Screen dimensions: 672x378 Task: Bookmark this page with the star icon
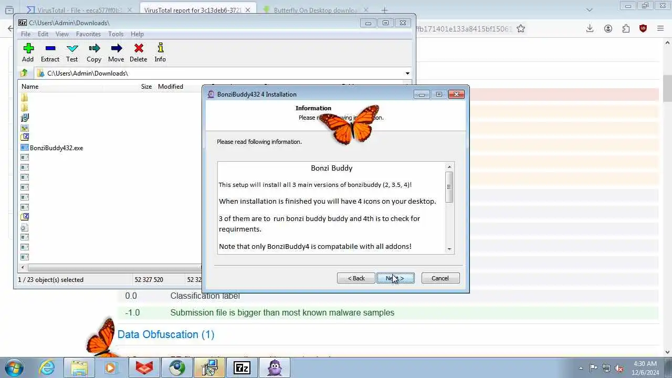(521, 29)
